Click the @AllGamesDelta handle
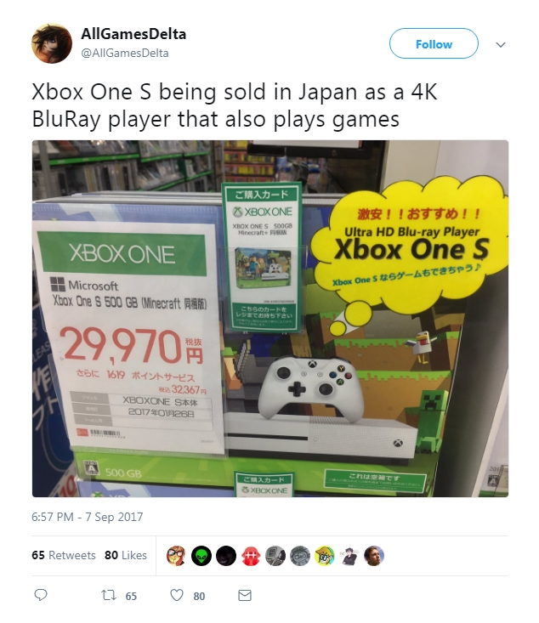Image resolution: width=539 pixels, height=623 pixels. point(125,54)
